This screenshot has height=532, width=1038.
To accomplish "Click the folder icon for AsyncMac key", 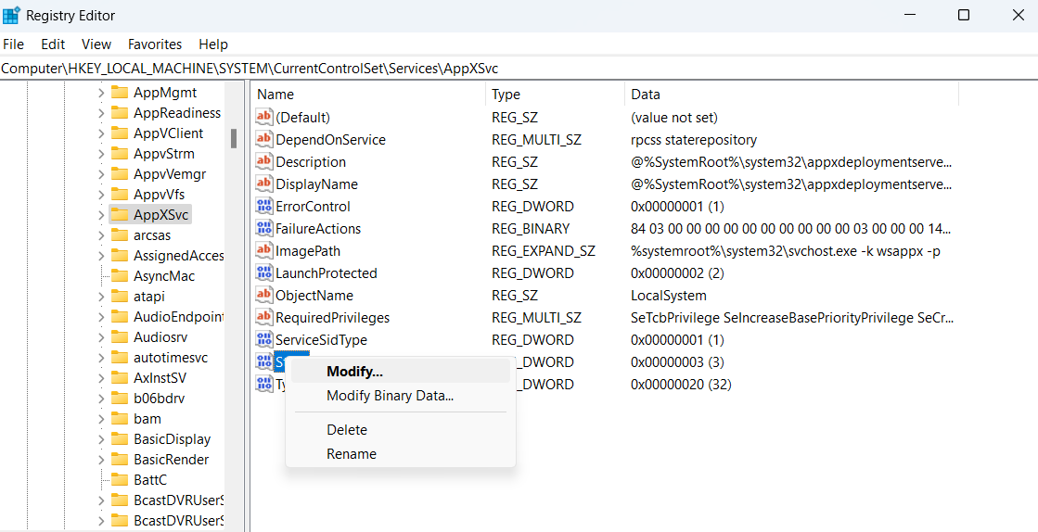I will click(x=119, y=276).
